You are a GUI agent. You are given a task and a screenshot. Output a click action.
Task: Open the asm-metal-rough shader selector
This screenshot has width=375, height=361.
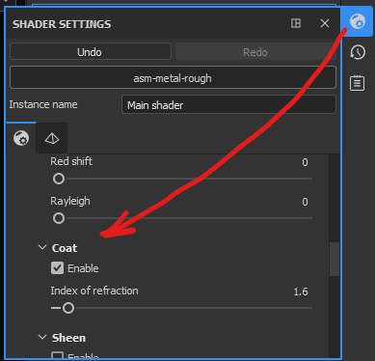pyautogui.click(x=173, y=77)
